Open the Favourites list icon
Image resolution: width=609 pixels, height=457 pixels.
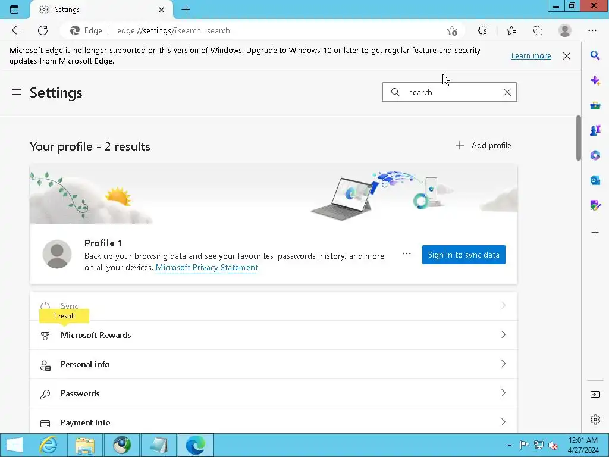tap(511, 30)
